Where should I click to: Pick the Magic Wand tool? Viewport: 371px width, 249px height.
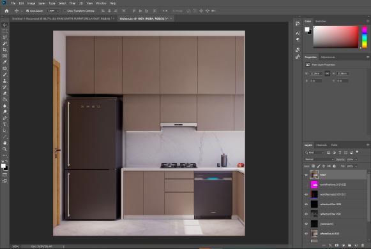coord(4,43)
